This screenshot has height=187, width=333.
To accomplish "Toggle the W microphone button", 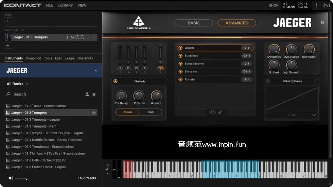I will [136, 68].
